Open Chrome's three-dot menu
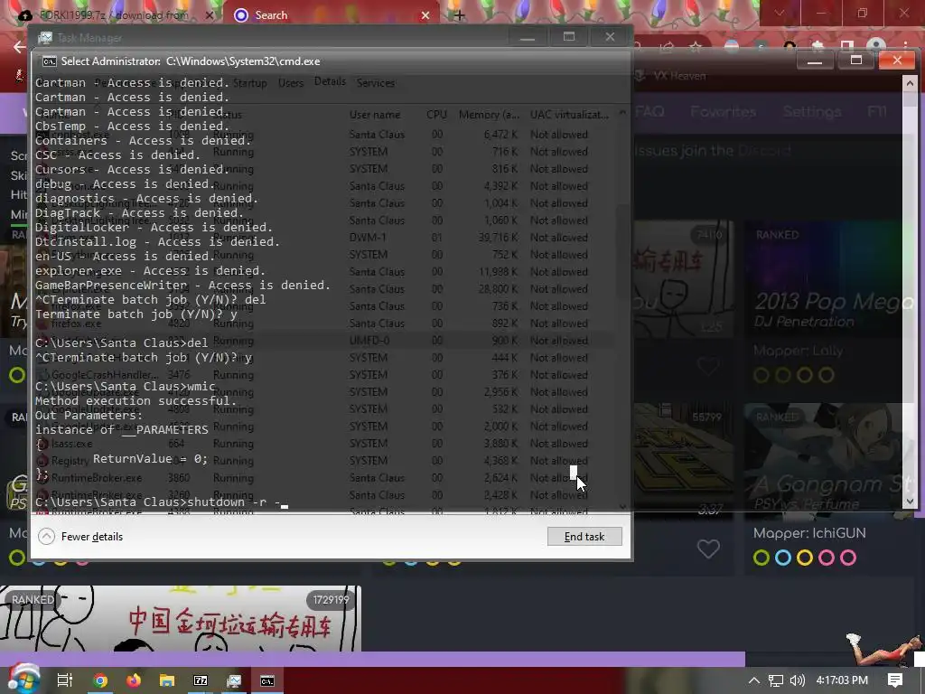Viewport: 925px width, 694px height. (x=905, y=47)
